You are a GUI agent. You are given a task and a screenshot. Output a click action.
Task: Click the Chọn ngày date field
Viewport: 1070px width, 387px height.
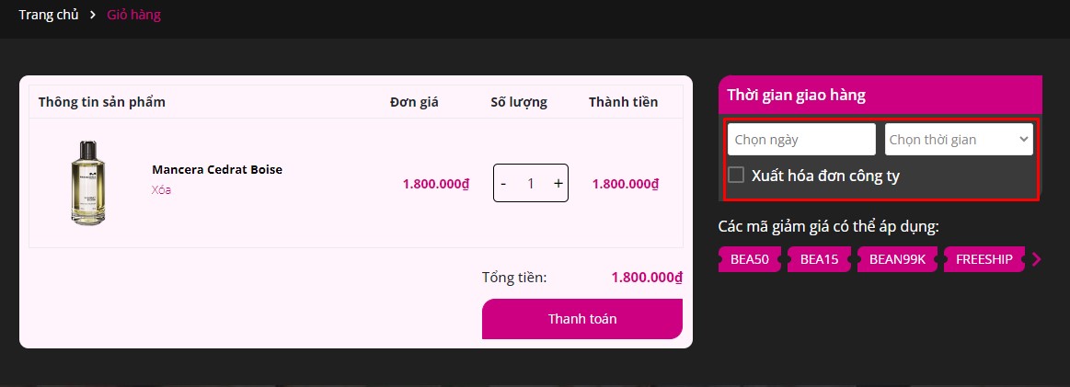pyautogui.click(x=800, y=140)
